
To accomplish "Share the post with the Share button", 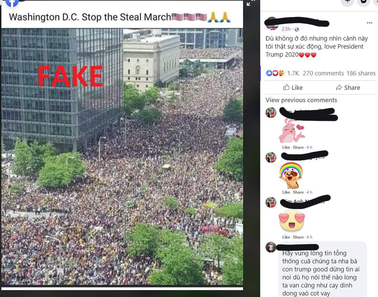I will pos(348,88).
